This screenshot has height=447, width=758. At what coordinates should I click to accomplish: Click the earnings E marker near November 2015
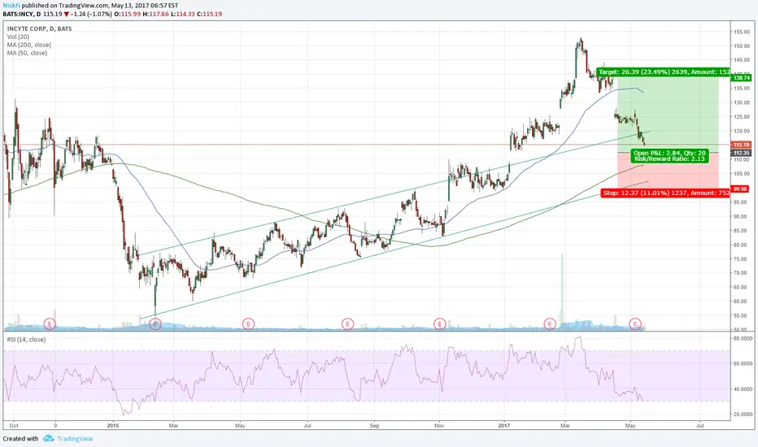[x=50, y=323]
